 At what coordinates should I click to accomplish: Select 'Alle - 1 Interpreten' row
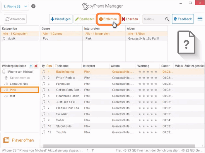coord(104,34)
